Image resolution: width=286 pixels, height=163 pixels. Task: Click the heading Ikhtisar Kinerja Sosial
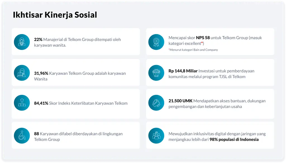pos(55,15)
